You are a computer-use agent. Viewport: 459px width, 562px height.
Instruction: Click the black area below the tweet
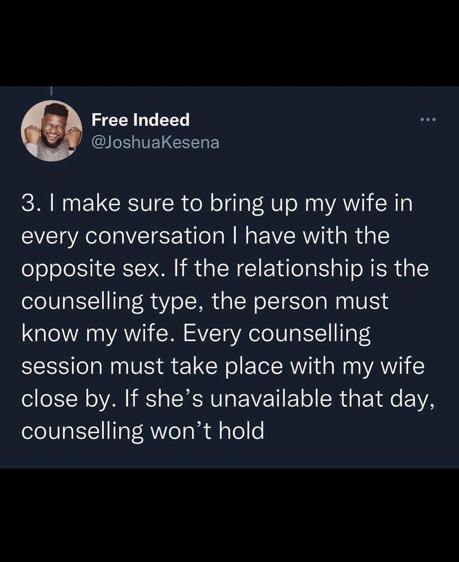tap(229, 515)
